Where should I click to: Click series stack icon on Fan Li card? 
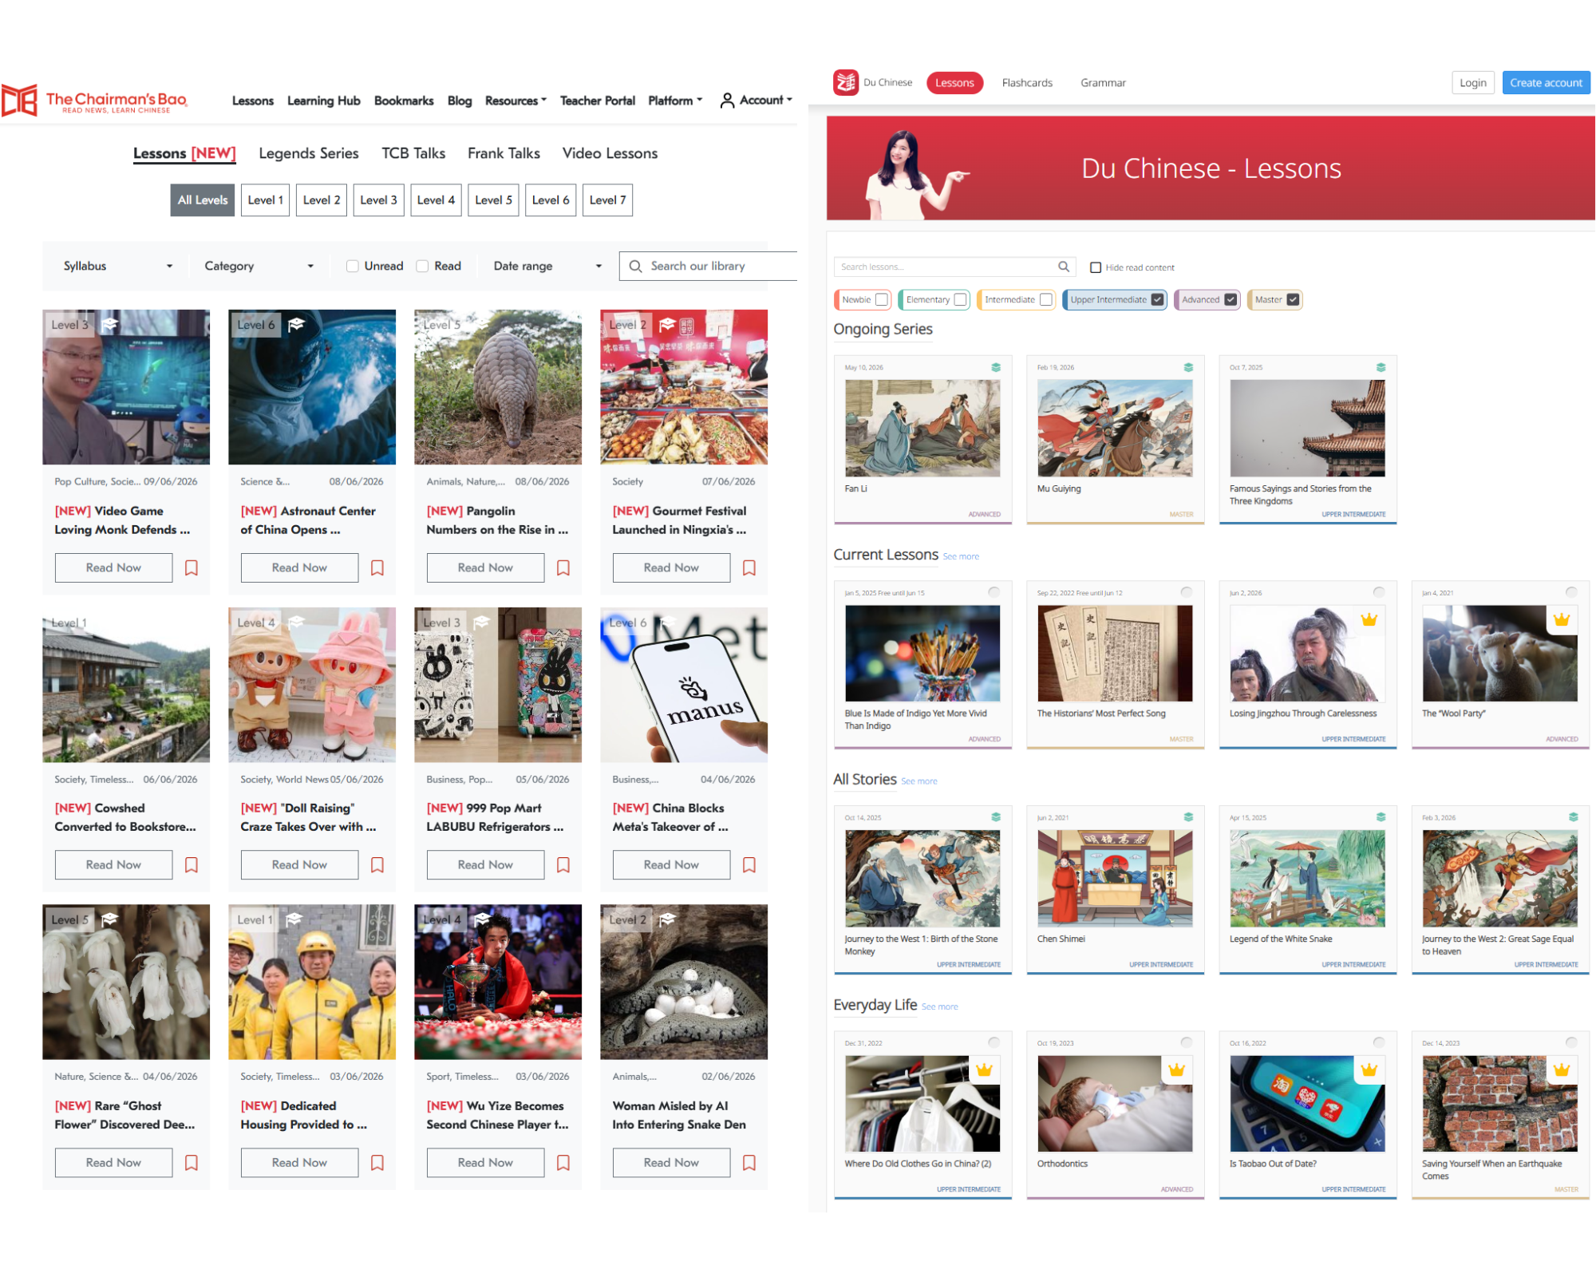pos(996,368)
